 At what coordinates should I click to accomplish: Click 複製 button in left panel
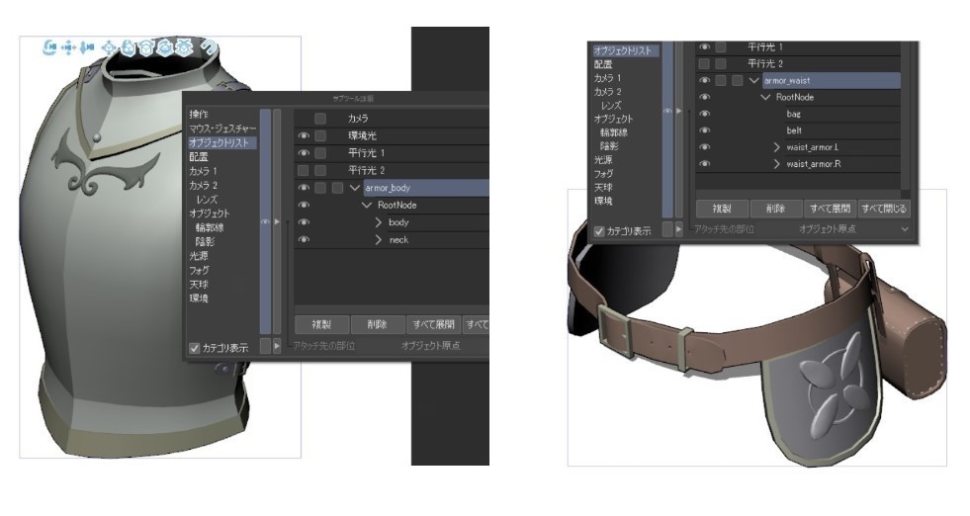click(321, 324)
